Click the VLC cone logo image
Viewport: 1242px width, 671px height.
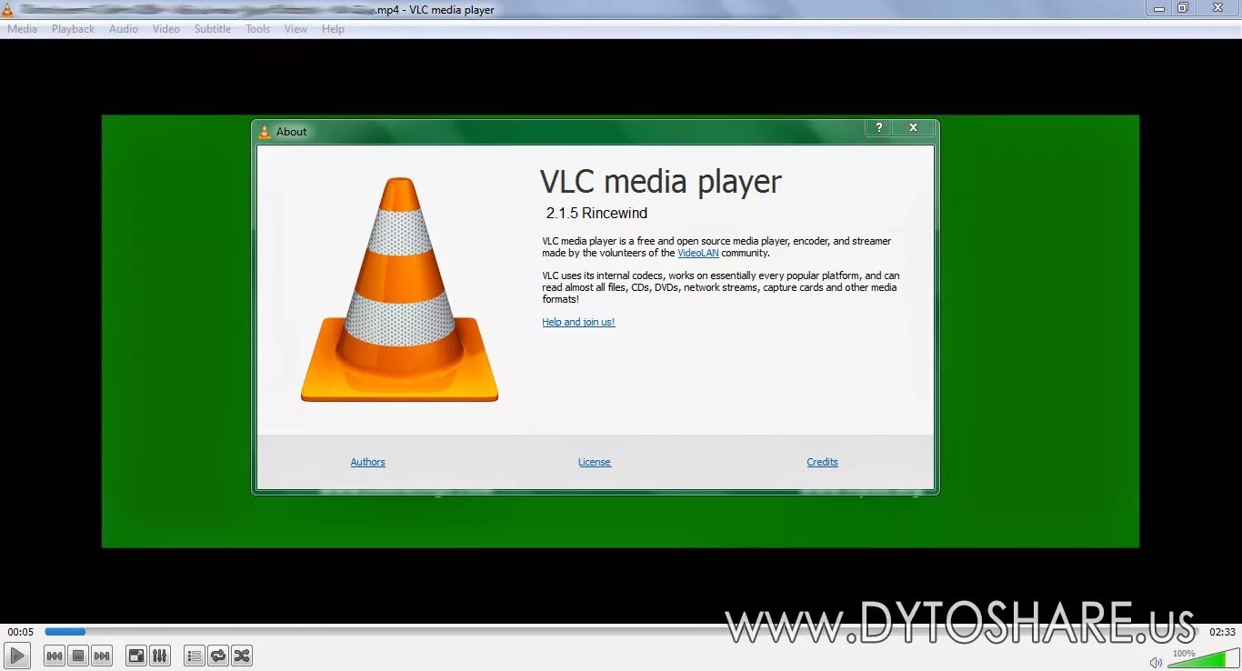399,290
